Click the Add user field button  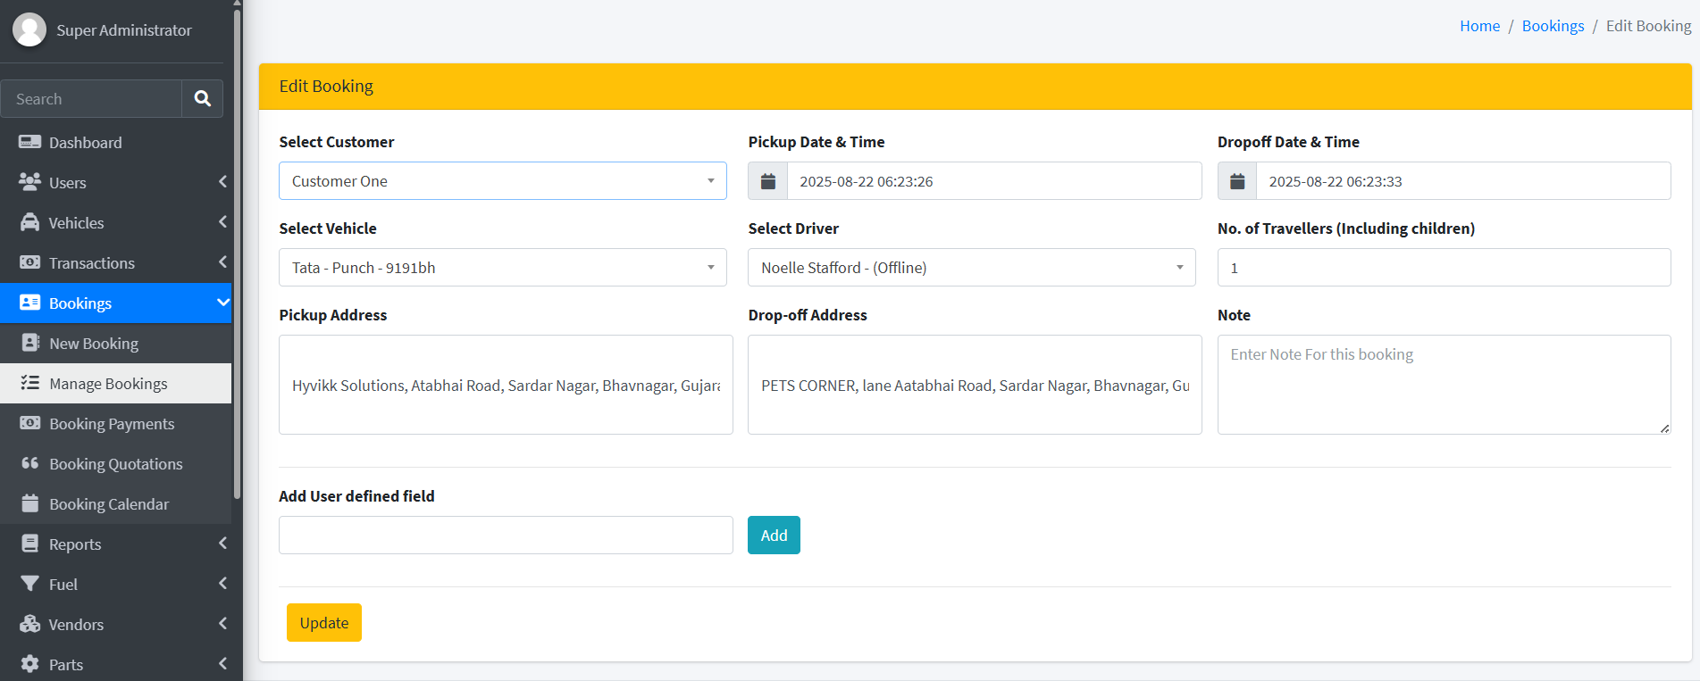coord(774,536)
